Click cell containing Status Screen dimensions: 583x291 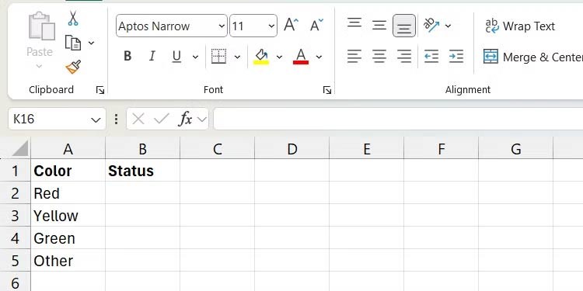coord(143,171)
